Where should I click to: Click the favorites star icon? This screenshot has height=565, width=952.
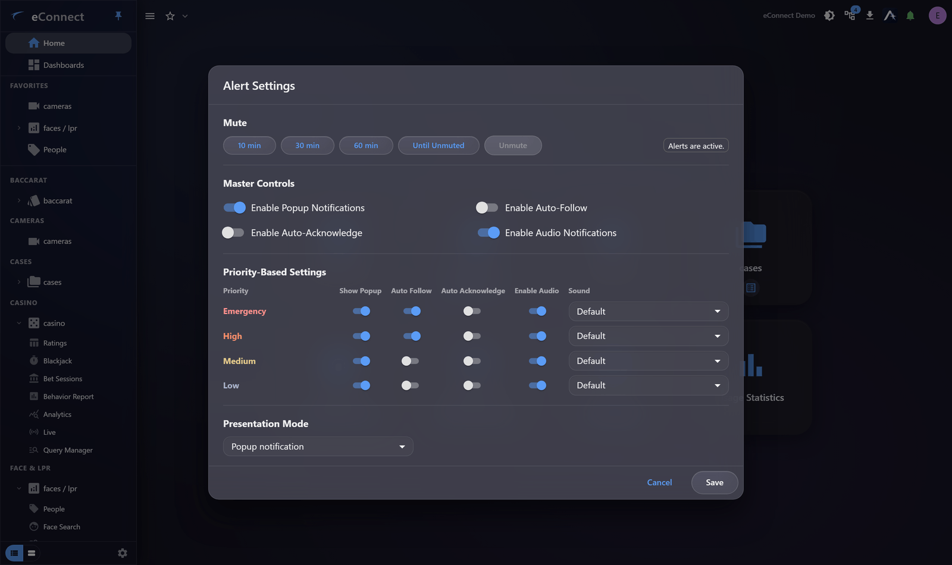coord(170,16)
